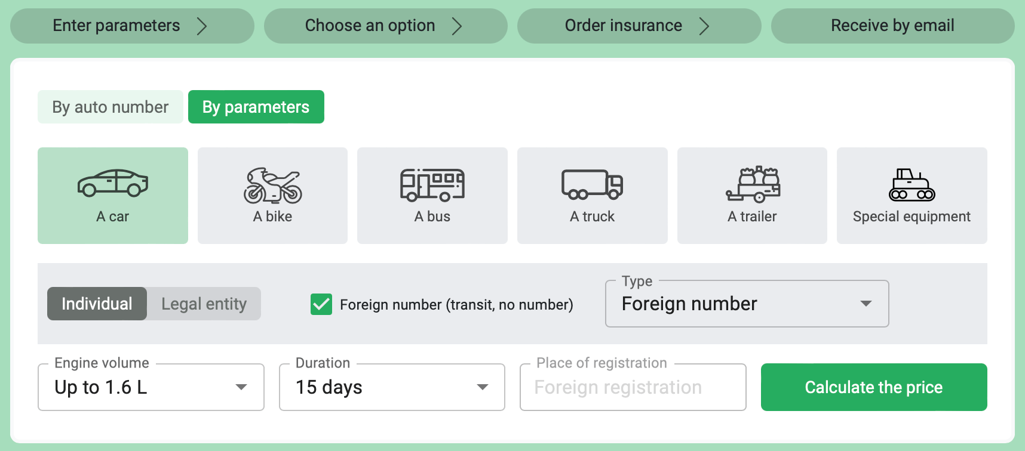This screenshot has width=1025, height=451.
Task: Select the truck vehicle icon
Action: coord(592,184)
